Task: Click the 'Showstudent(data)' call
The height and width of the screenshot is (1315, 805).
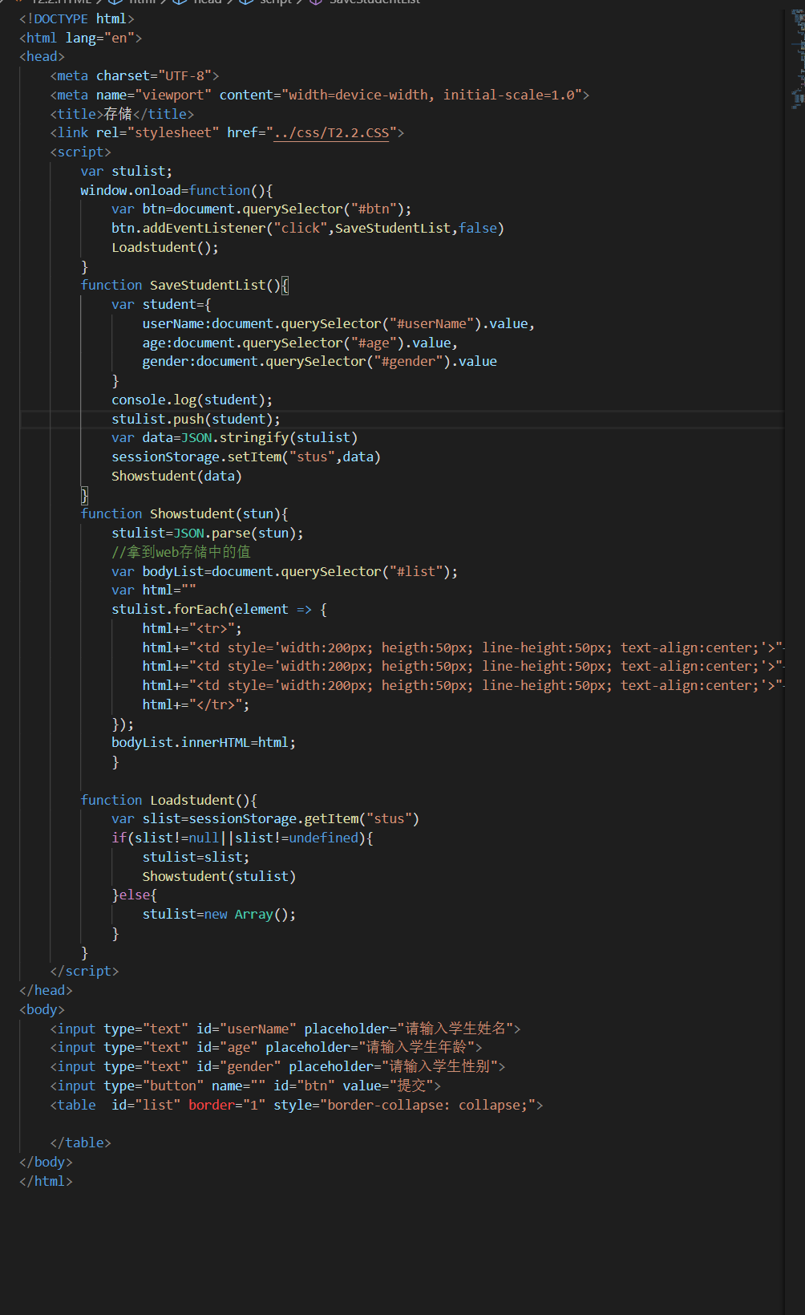Action: (176, 476)
